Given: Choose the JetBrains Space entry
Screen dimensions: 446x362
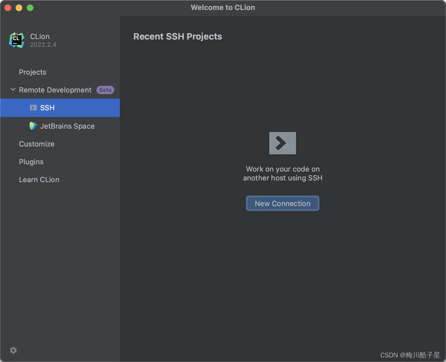Looking at the screenshot, I should point(67,126).
